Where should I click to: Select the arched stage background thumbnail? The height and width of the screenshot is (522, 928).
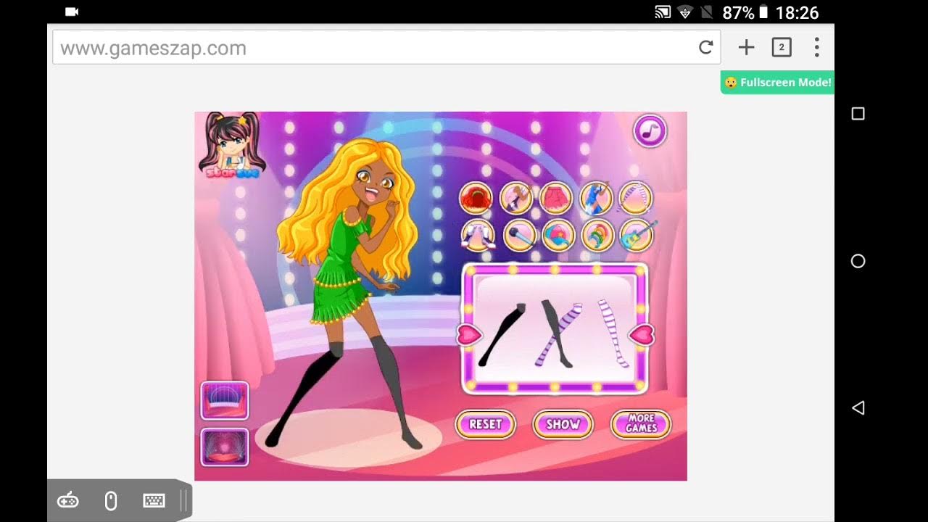[x=225, y=401]
